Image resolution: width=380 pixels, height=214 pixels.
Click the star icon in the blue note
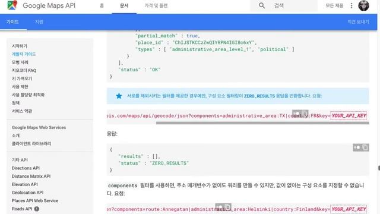tap(119, 96)
